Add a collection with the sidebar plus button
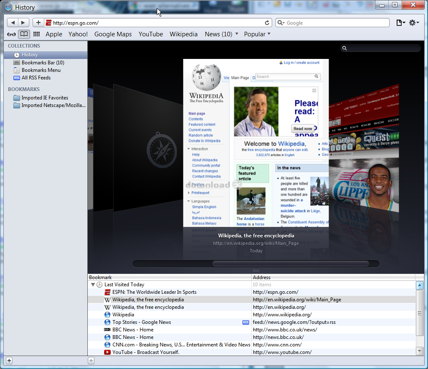Screen dimensions: 428x369 9,361
